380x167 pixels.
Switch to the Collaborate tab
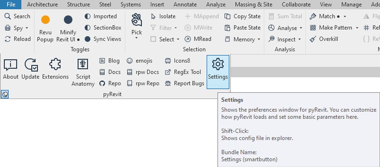tap(296, 4)
